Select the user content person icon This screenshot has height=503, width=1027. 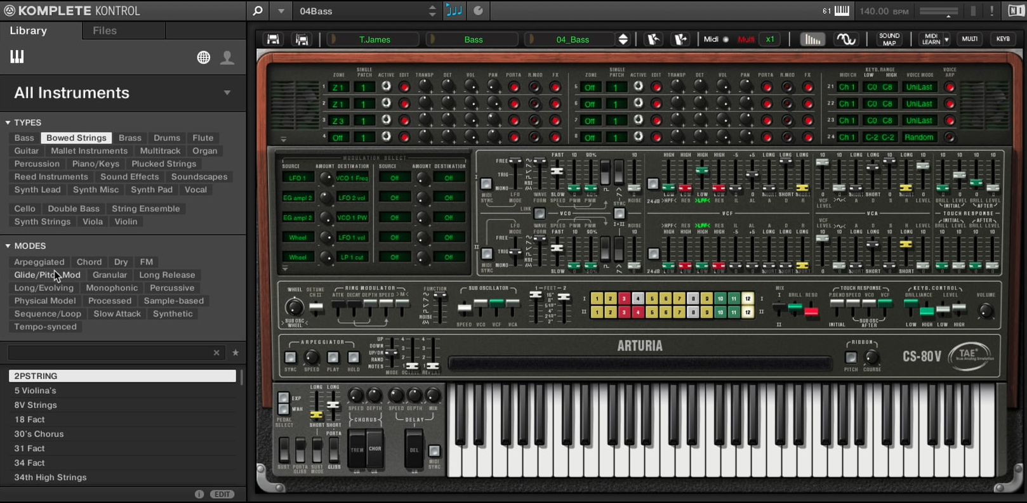click(x=227, y=58)
